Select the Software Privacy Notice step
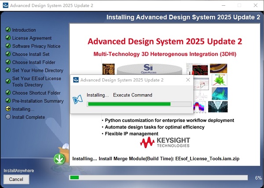Image resolution: width=264 pixels, height=188 pixels. tap(36, 46)
